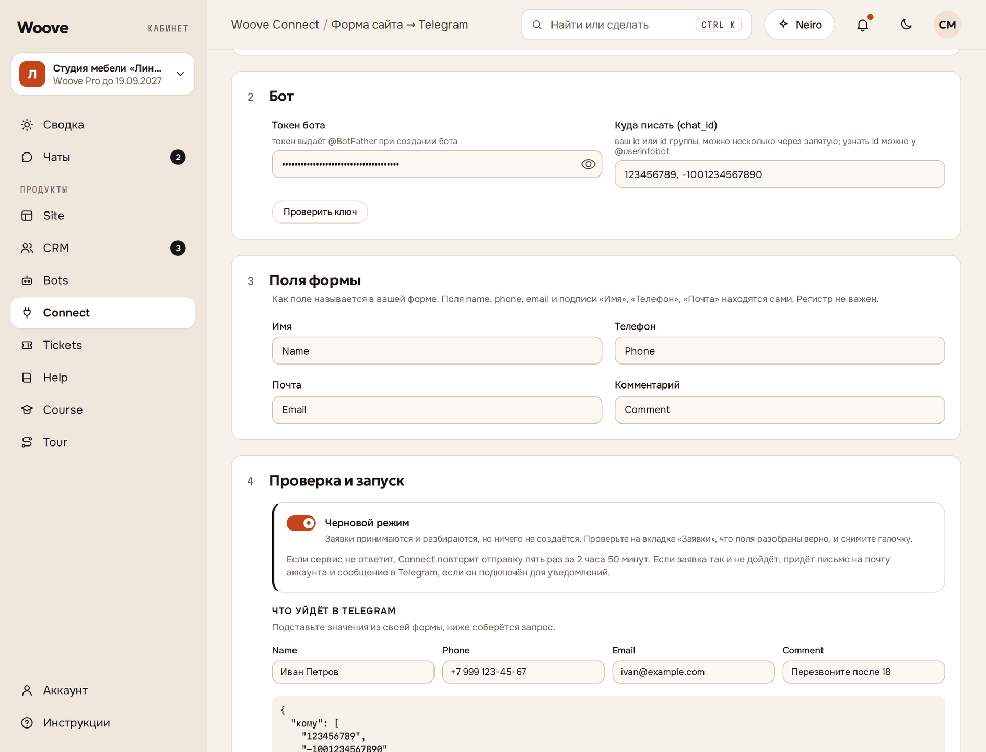The height and width of the screenshot is (752, 986).
Task: Open Чаты section
Action: (x=102, y=157)
